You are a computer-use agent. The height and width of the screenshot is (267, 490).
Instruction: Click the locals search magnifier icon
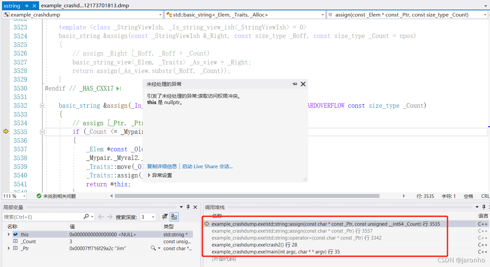click(86, 217)
